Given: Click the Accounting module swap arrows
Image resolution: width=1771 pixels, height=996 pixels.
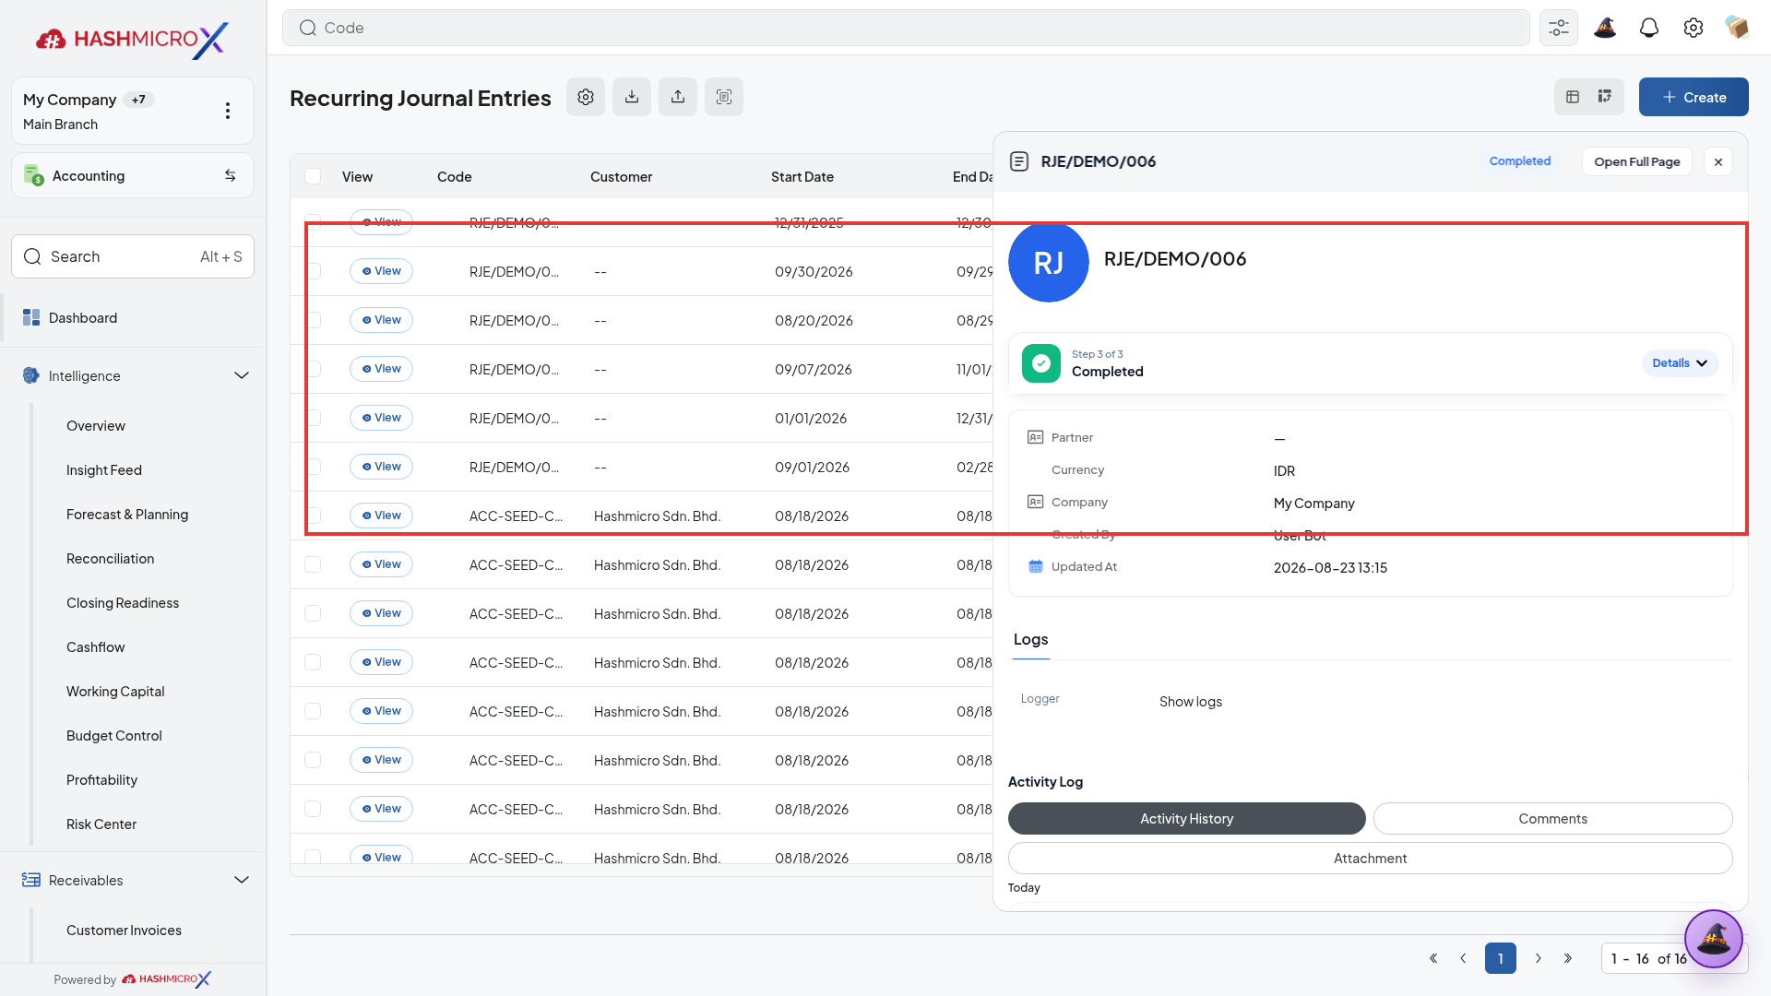Looking at the screenshot, I should click(231, 175).
